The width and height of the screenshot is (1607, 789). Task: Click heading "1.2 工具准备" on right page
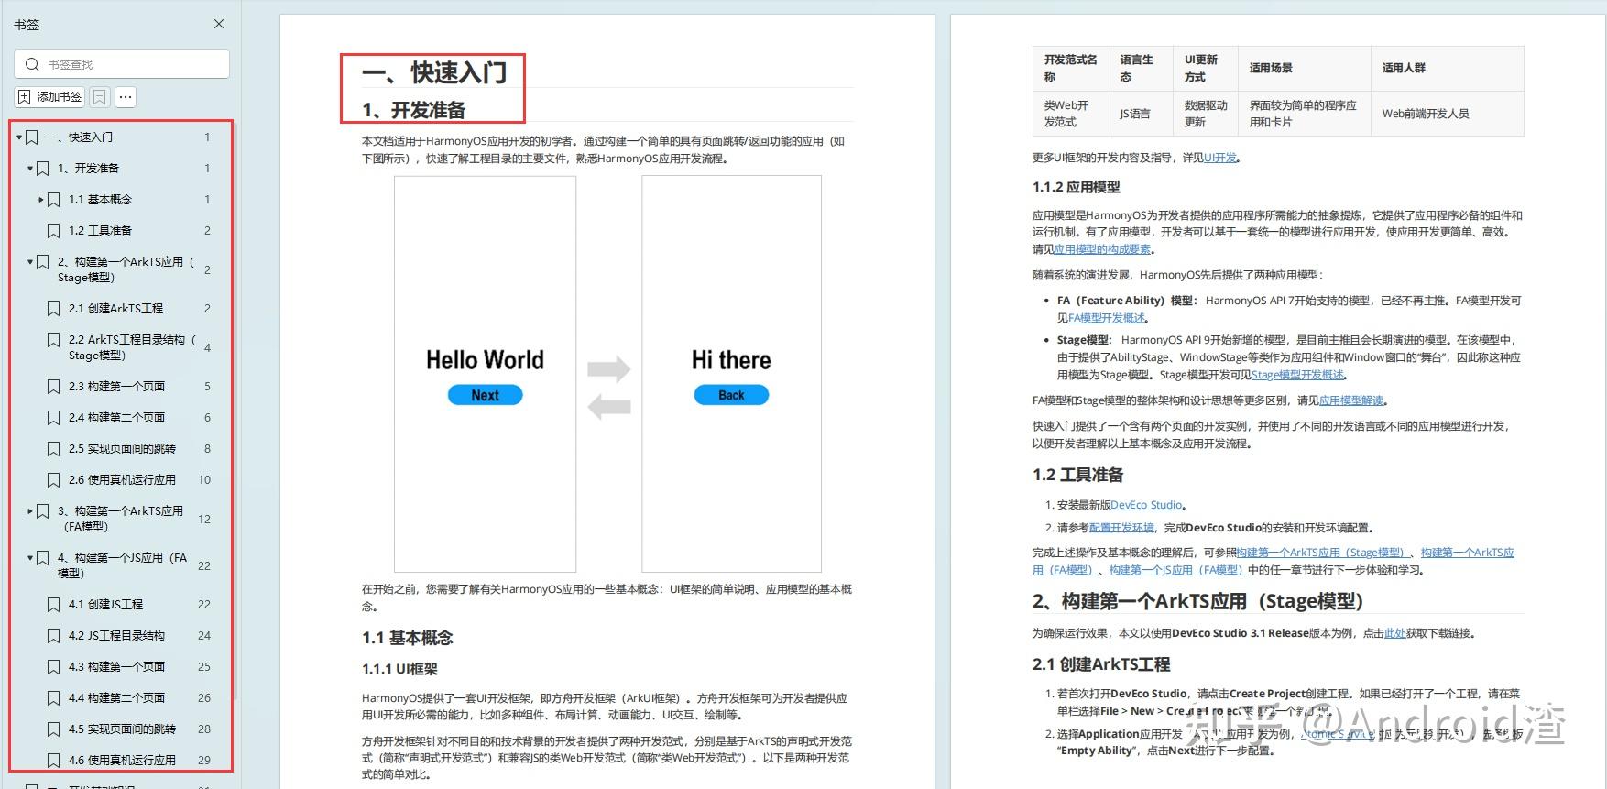tap(1077, 475)
